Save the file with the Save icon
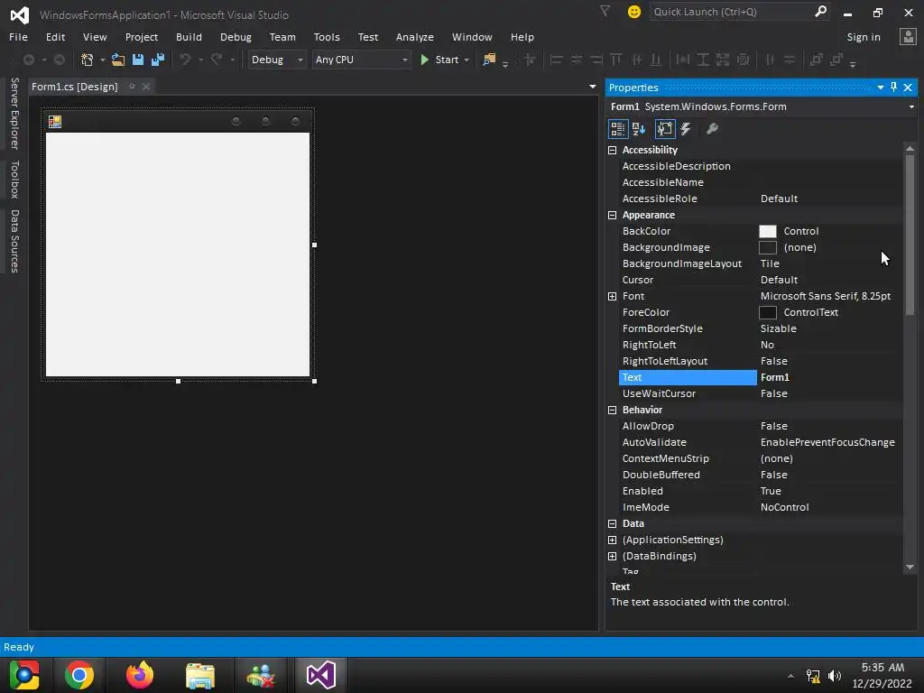Screen dimensions: 924x693 pyautogui.click(x=138, y=60)
